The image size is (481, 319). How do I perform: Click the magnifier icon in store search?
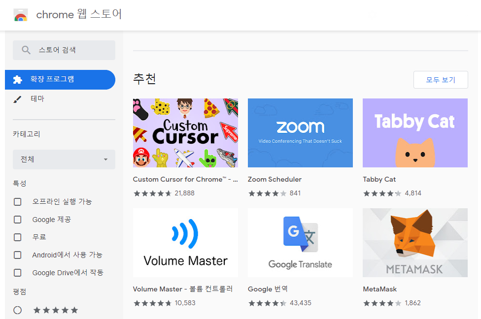[x=26, y=50]
